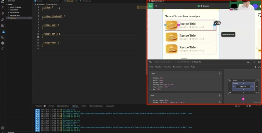
Task: Select the Figma inspect cursor tool
Action: tap(150, 6)
